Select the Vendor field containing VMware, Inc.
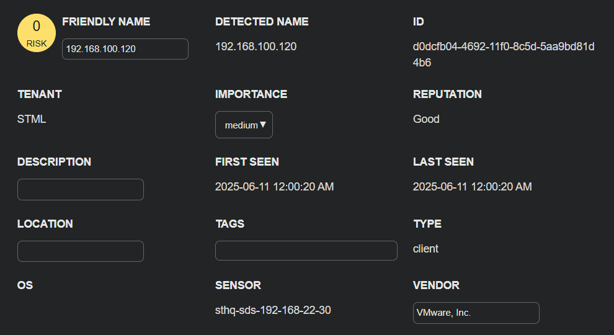The height and width of the screenshot is (335, 614). [476, 313]
